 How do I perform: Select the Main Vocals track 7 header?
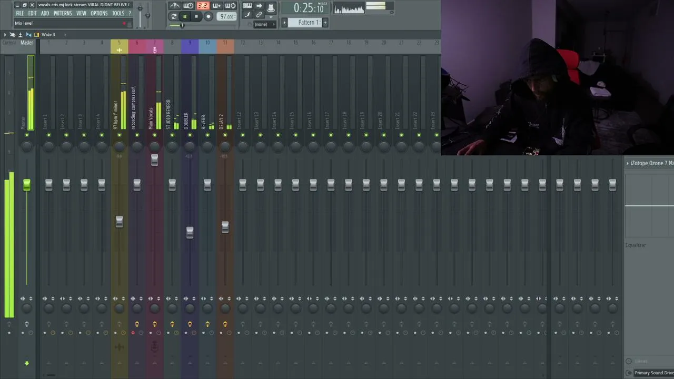point(154,46)
